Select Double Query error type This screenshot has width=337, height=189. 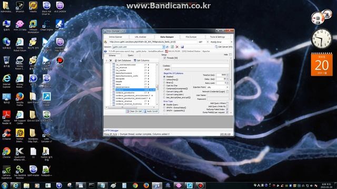[x=164, y=104]
